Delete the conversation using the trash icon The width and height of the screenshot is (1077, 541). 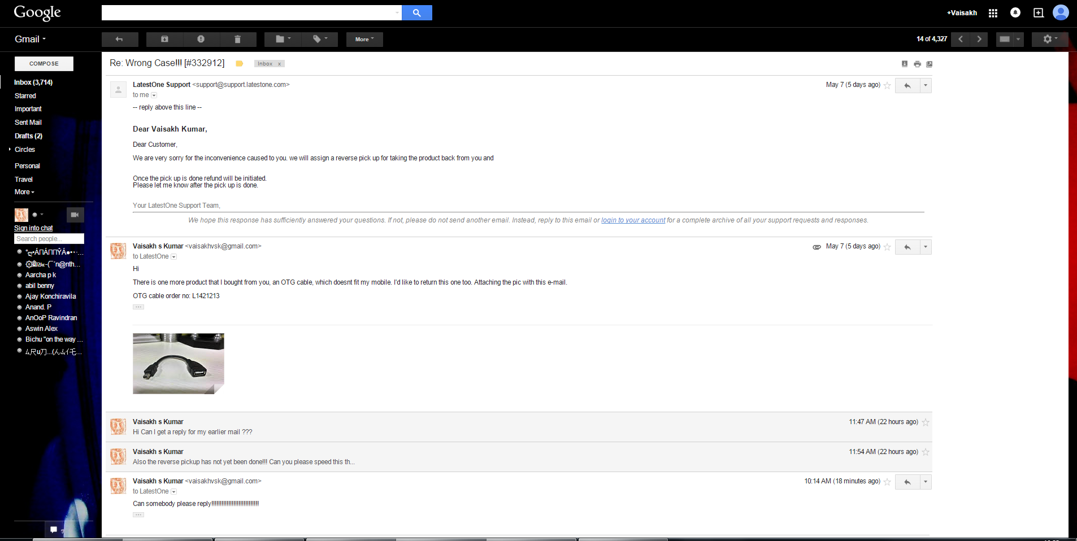tap(238, 39)
